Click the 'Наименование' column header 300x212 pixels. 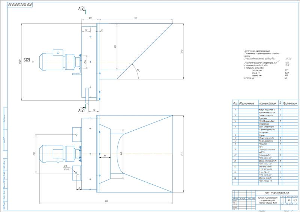tap(268, 103)
